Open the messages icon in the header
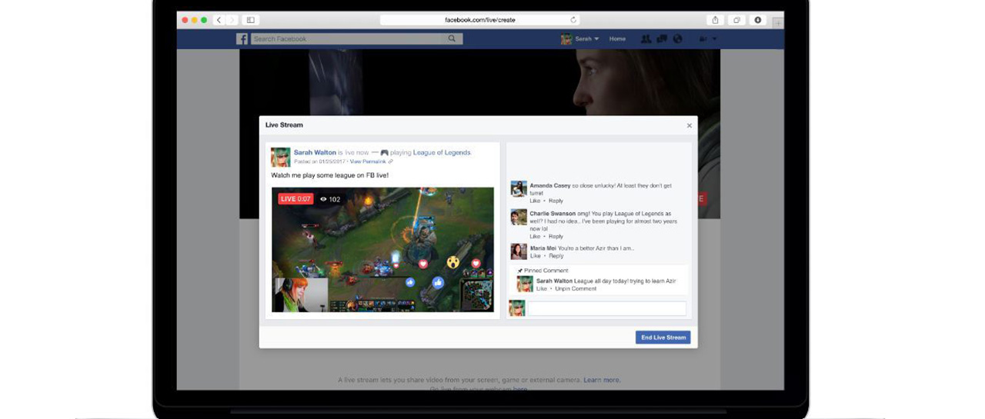The height and width of the screenshot is (419, 985). coord(662,39)
